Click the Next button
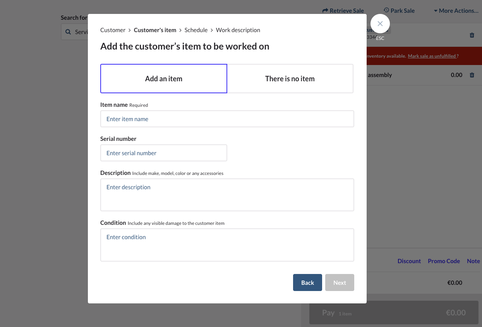This screenshot has height=327, width=482. click(340, 282)
